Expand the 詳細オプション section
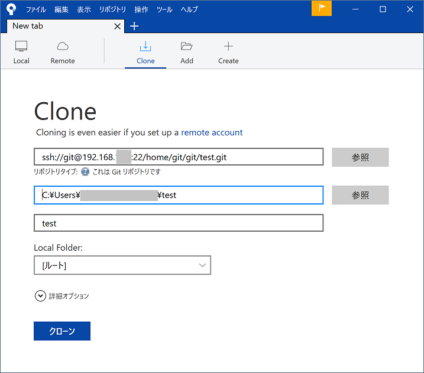Viewport: 424px width, 373px height. coord(40,296)
